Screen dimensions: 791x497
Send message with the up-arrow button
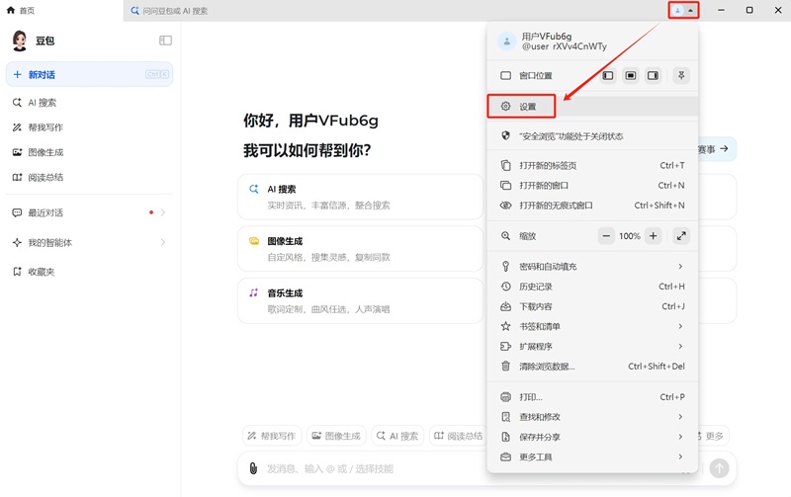720,468
